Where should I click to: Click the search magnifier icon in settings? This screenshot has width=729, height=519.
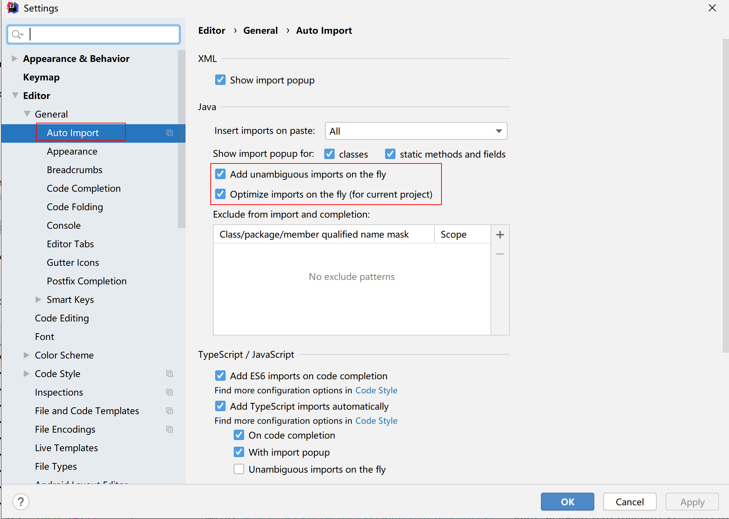[17, 34]
